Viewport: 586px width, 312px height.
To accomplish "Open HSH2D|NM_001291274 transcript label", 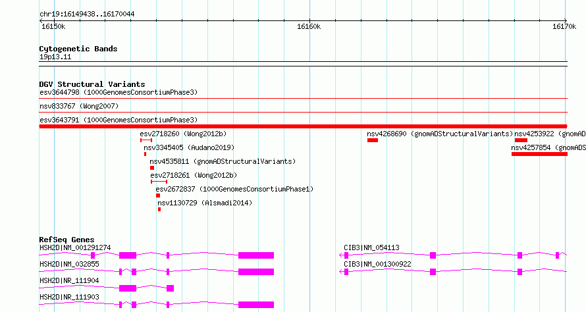I will point(75,247).
